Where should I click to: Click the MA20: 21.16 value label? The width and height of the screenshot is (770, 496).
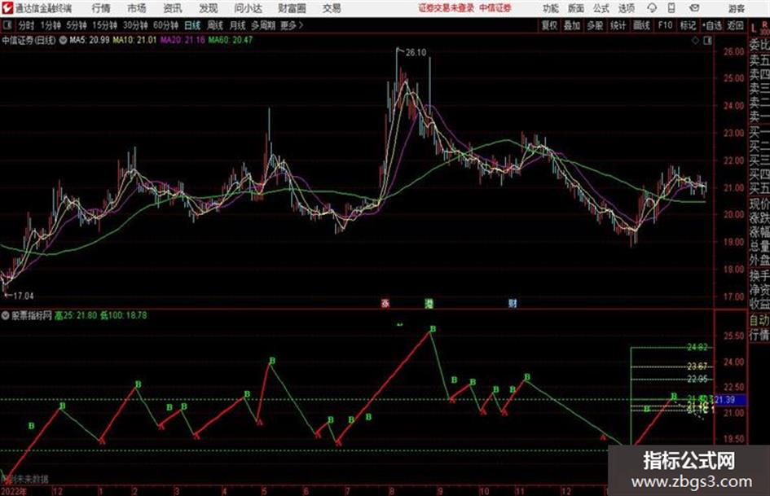pyautogui.click(x=183, y=40)
